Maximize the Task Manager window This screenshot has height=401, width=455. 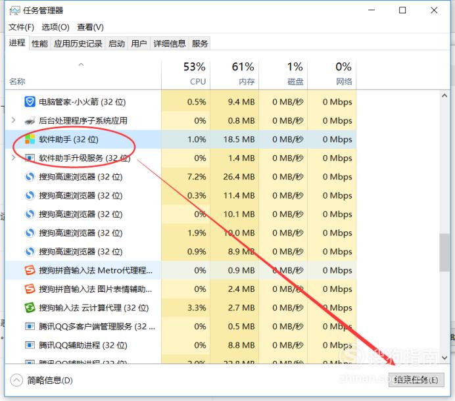pos(402,10)
